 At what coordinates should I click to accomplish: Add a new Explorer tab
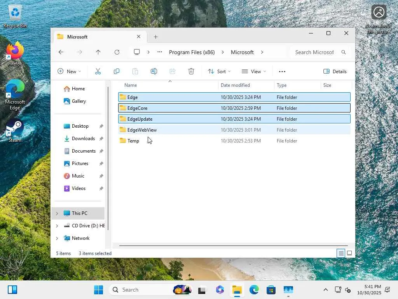(156, 37)
